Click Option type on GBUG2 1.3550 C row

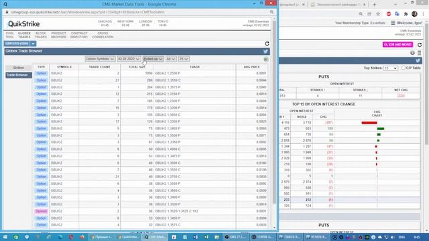[x=42, y=80]
